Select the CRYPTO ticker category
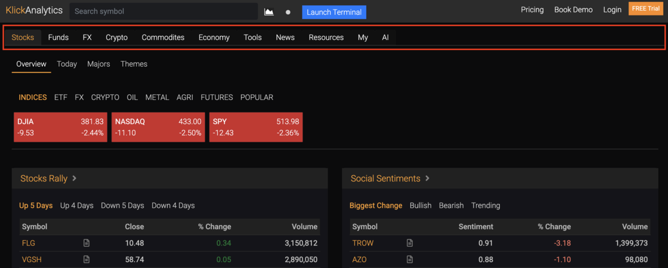The width and height of the screenshot is (668, 268). [x=105, y=98]
